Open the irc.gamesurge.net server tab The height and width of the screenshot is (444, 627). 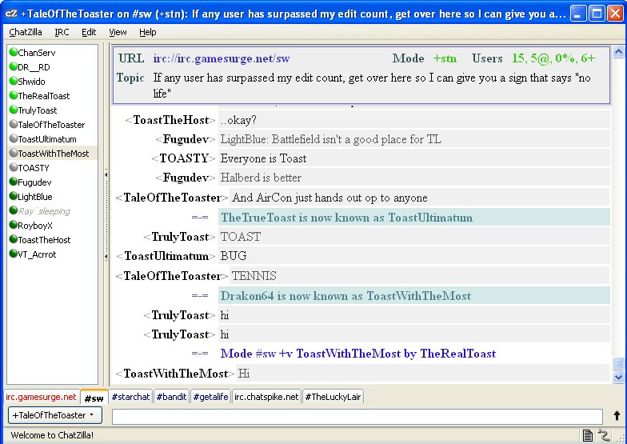pos(41,397)
